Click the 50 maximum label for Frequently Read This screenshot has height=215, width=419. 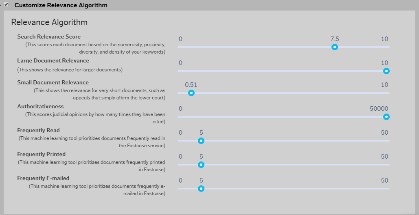[x=384, y=133]
